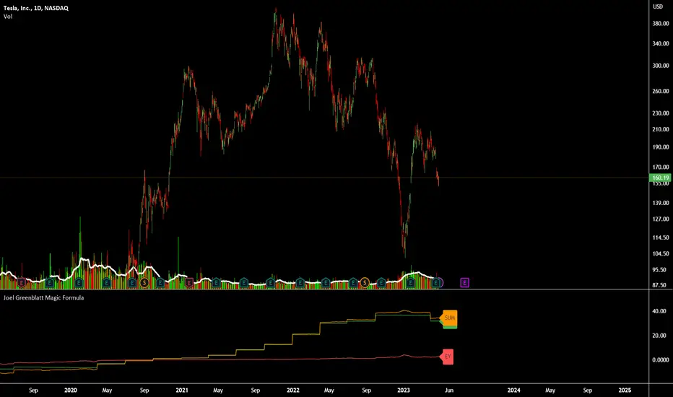The image size is (673, 397).
Task: Open the January 2022 earnings marker
Action: (300, 283)
